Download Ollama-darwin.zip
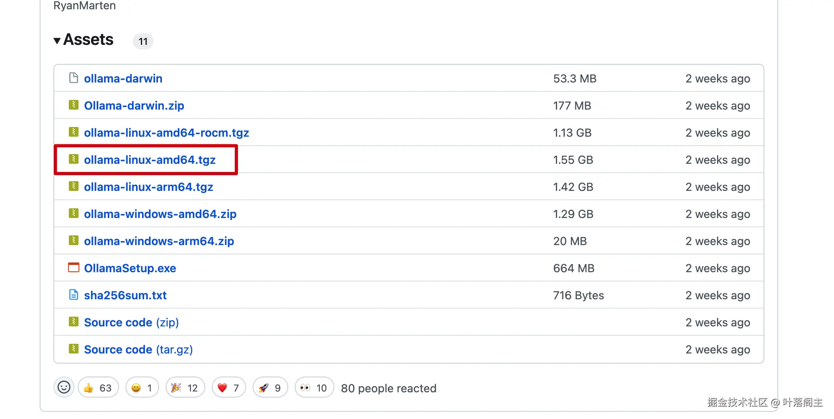This screenshot has height=419, width=834. 134,106
